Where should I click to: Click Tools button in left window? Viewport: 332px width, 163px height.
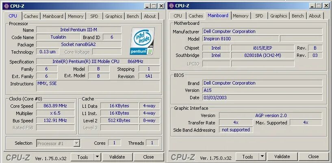82,157
